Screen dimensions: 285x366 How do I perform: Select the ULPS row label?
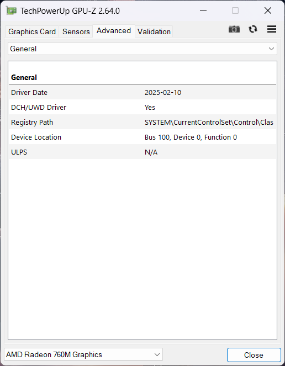19,152
